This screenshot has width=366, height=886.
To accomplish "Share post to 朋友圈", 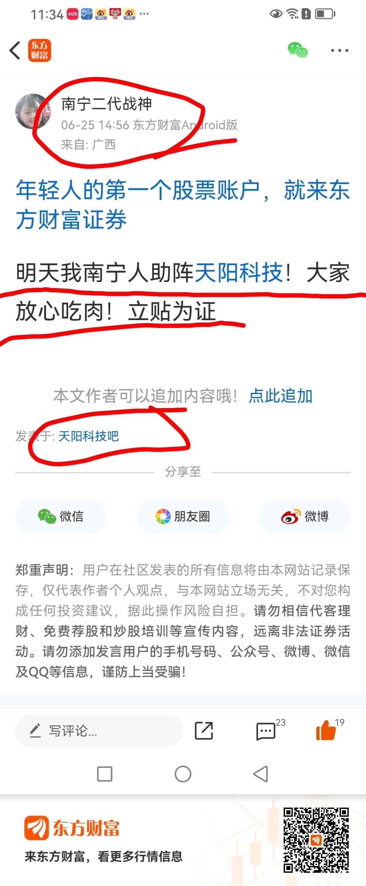I will [x=183, y=516].
